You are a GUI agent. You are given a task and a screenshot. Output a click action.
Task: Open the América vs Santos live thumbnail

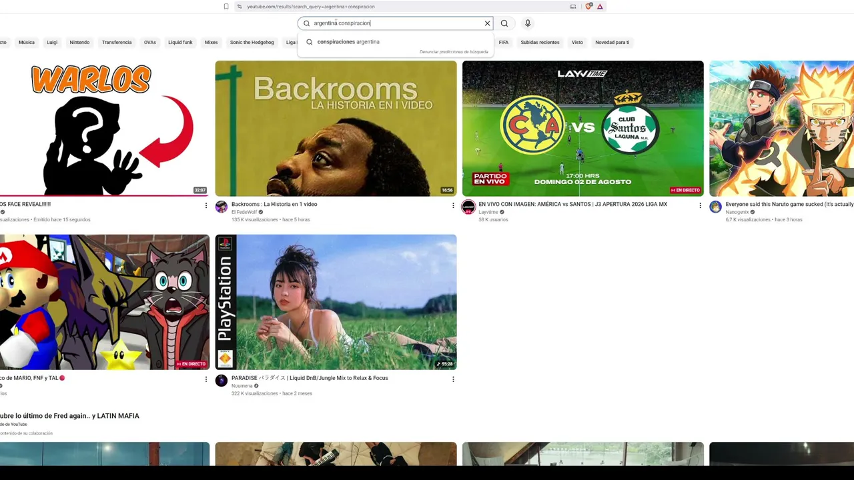coord(583,129)
